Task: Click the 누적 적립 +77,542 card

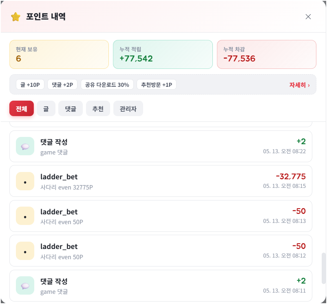Action: pos(163,54)
